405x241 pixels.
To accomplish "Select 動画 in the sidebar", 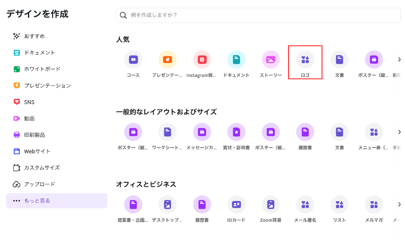I will [29, 118].
